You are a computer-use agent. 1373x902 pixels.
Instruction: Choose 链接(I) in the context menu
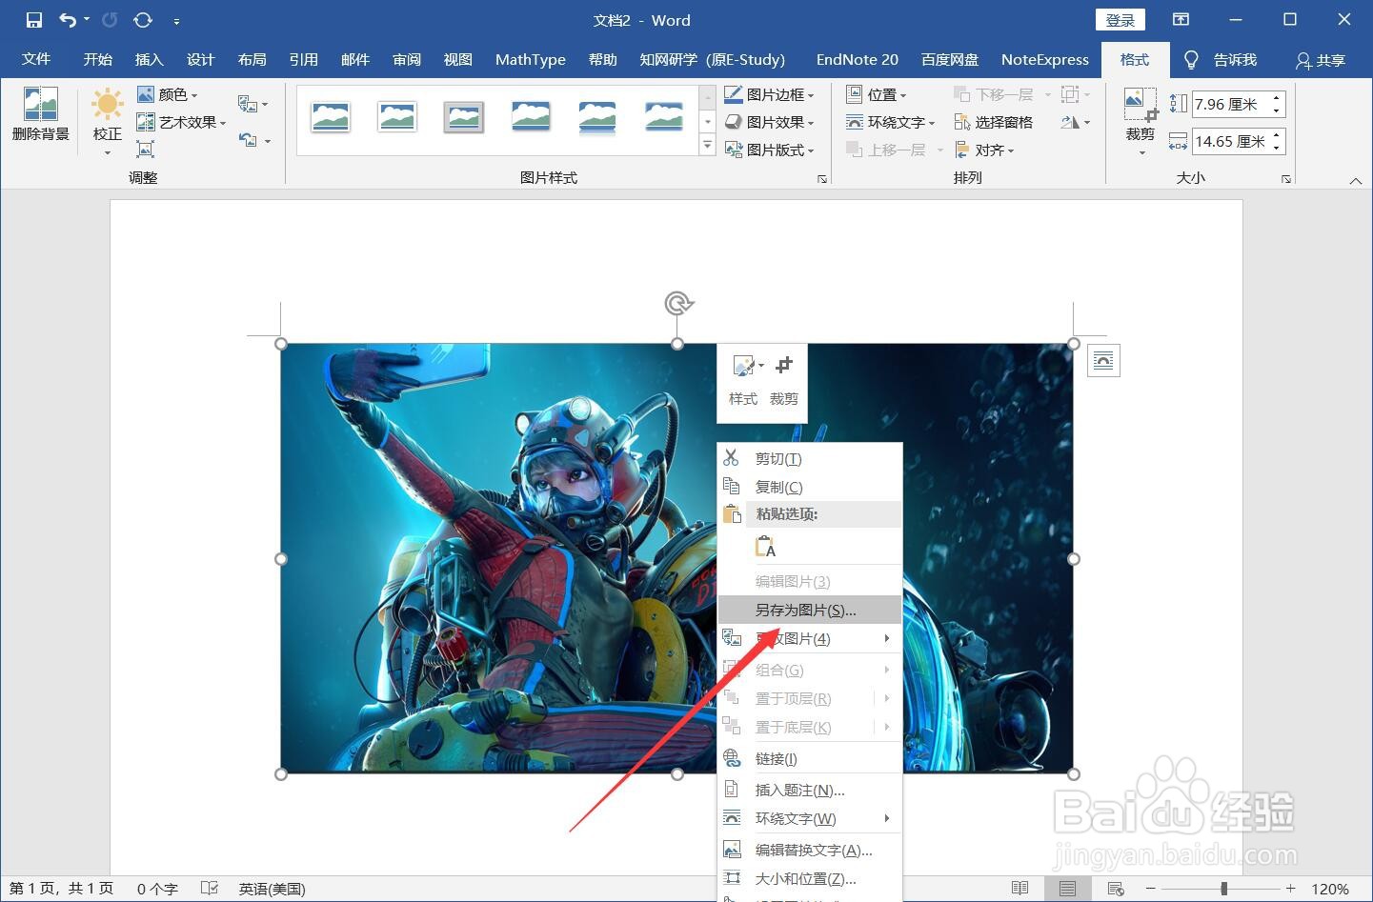(810, 758)
